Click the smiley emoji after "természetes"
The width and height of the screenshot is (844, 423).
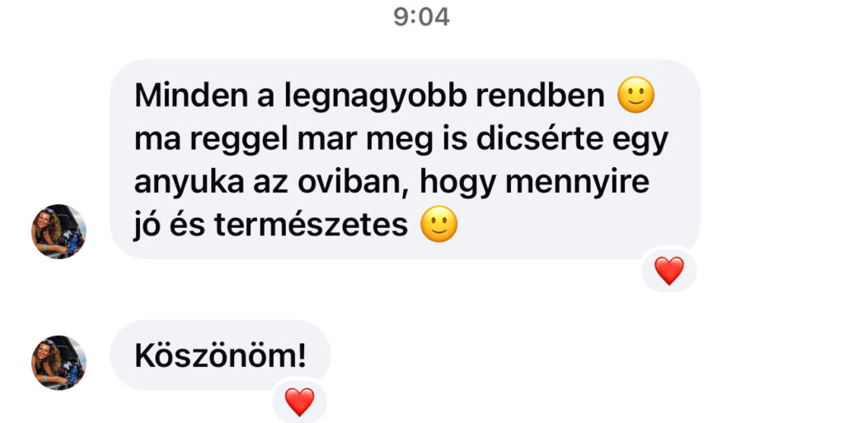438,224
